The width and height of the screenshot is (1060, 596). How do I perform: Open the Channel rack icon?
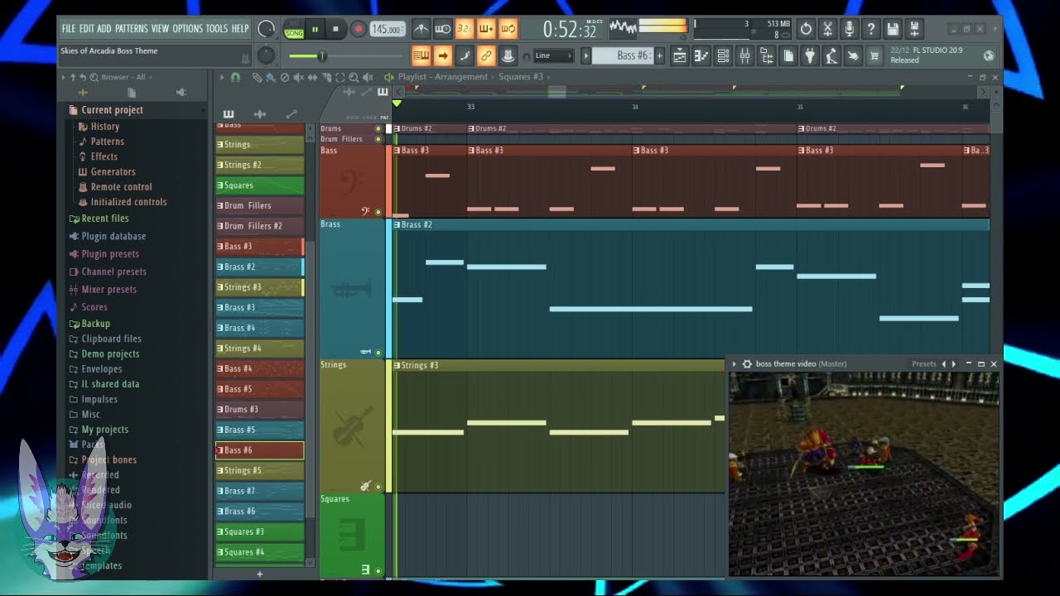pos(723,55)
